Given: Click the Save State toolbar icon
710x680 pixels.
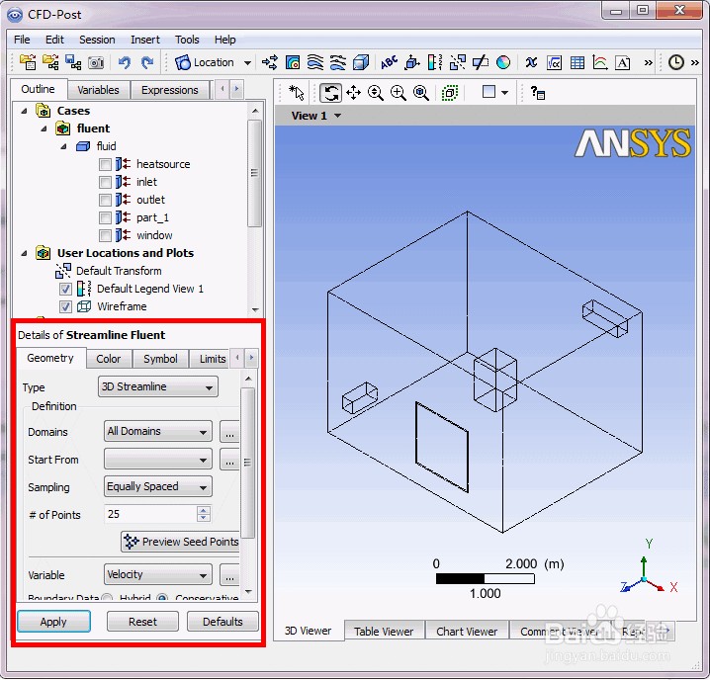Looking at the screenshot, I should 73,62.
